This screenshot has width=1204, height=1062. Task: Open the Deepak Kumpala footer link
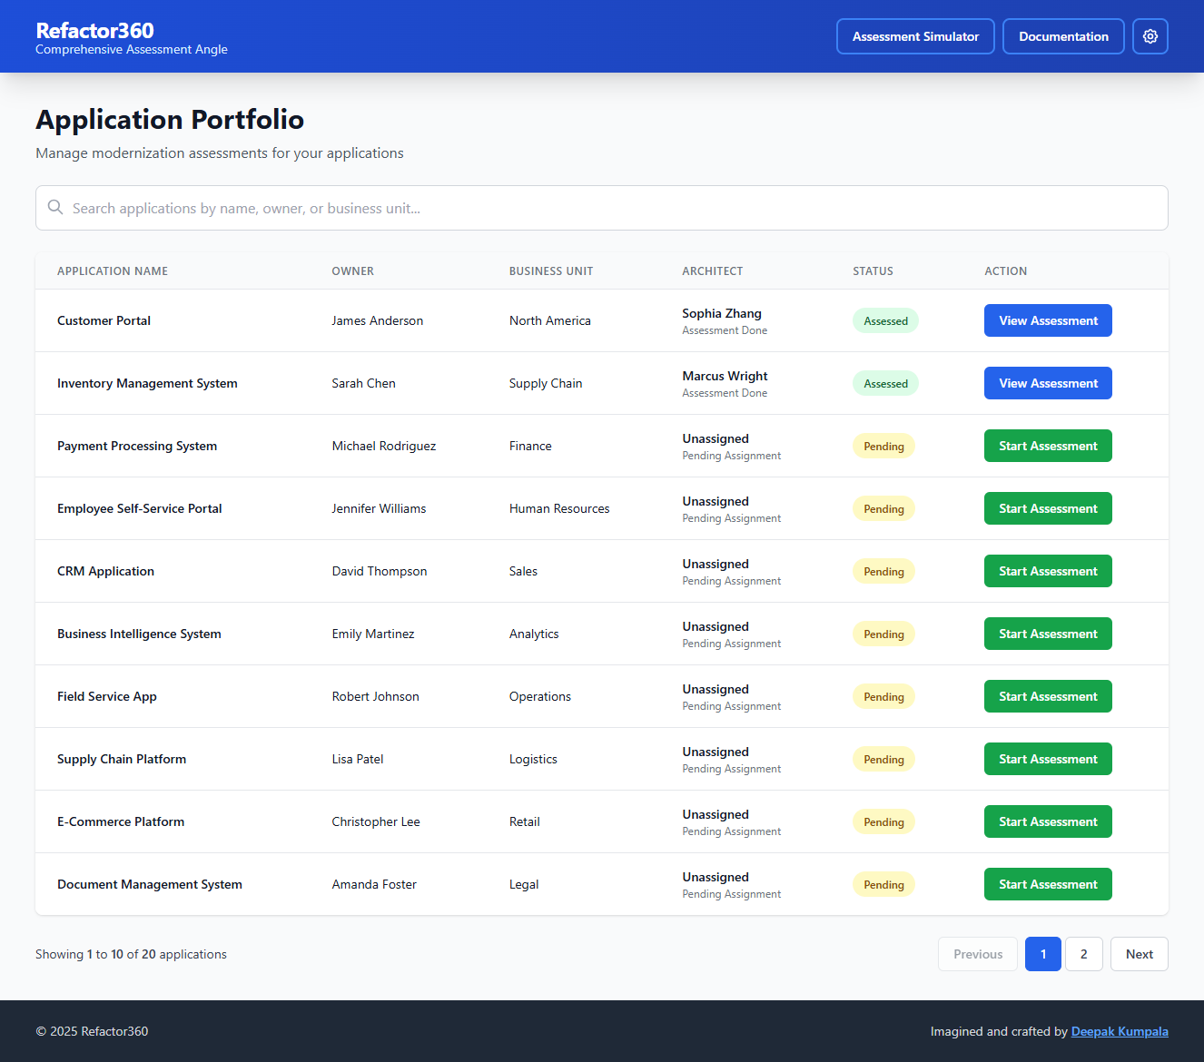(x=1119, y=1031)
